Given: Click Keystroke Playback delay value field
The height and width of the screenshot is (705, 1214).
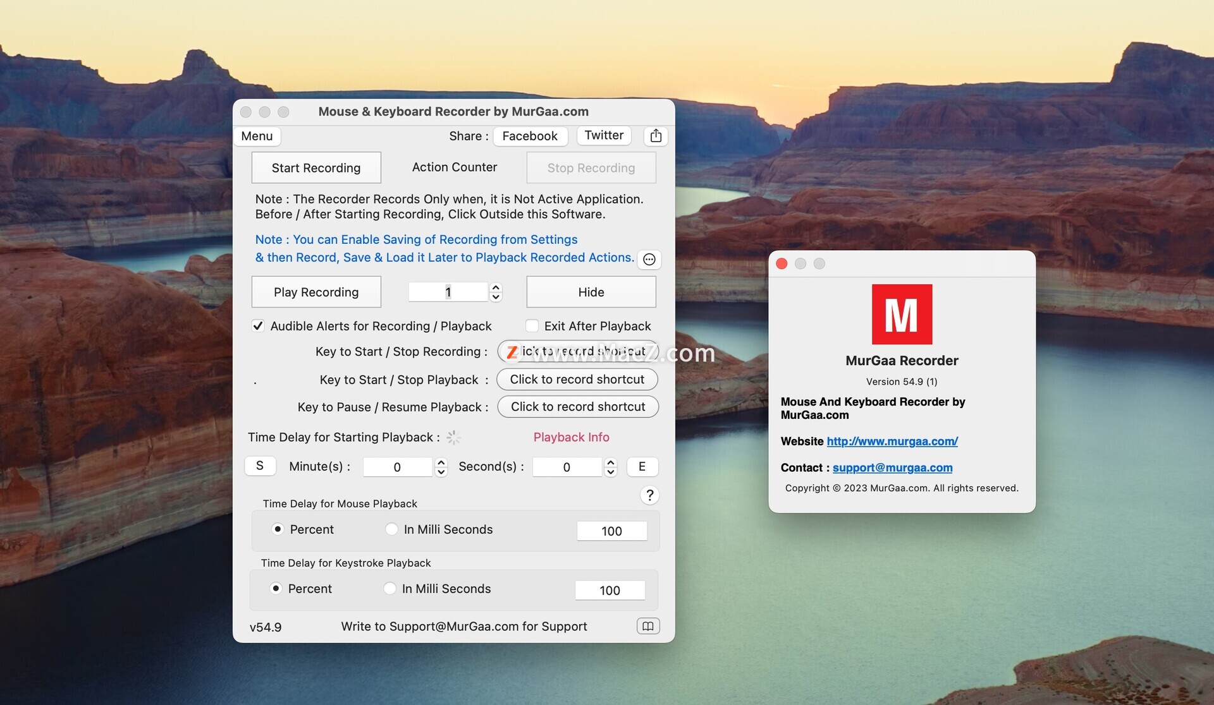Looking at the screenshot, I should point(610,591).
